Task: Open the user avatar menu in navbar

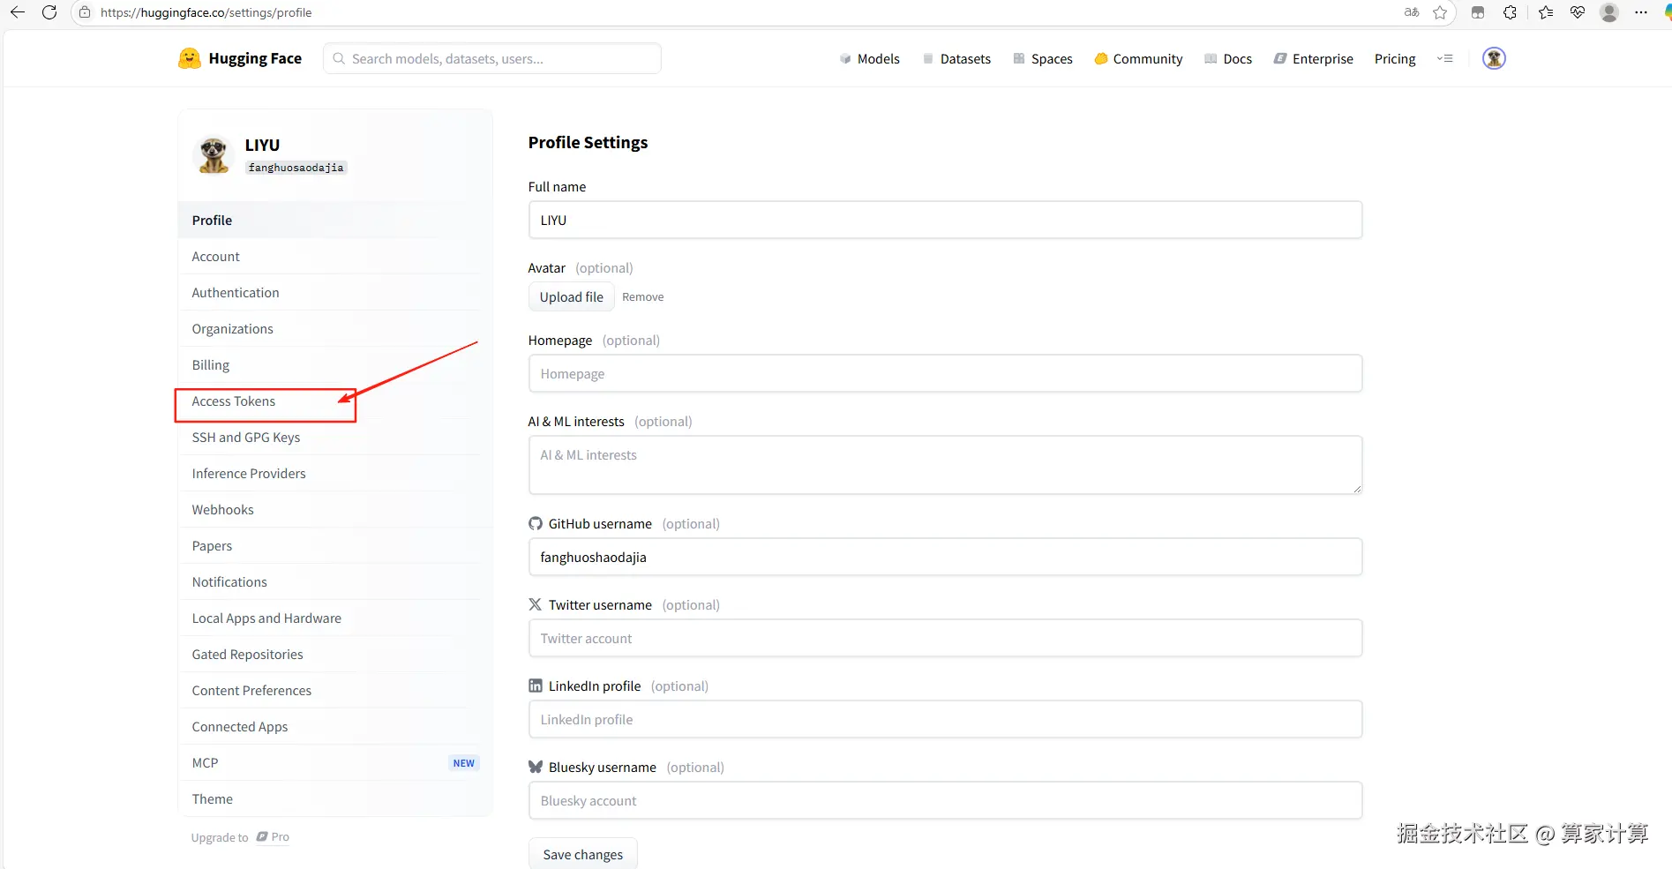Action: 1494,58
